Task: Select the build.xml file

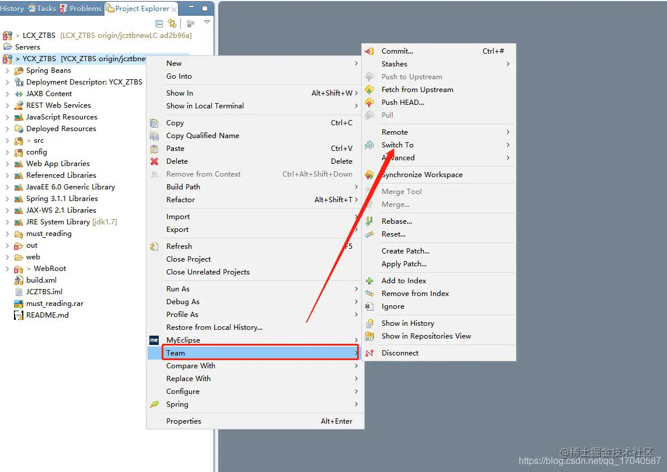Action: point(41,280)
